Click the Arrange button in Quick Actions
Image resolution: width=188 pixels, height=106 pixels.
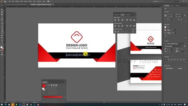(x=180, y=68)
